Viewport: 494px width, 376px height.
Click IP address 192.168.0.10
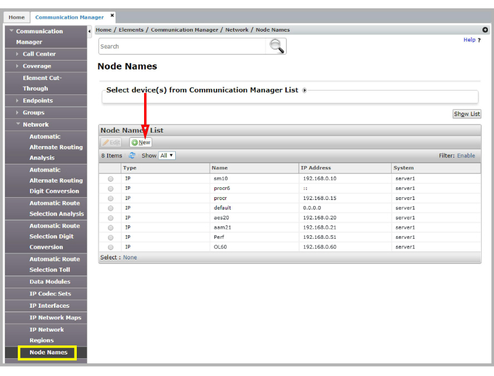319,179
